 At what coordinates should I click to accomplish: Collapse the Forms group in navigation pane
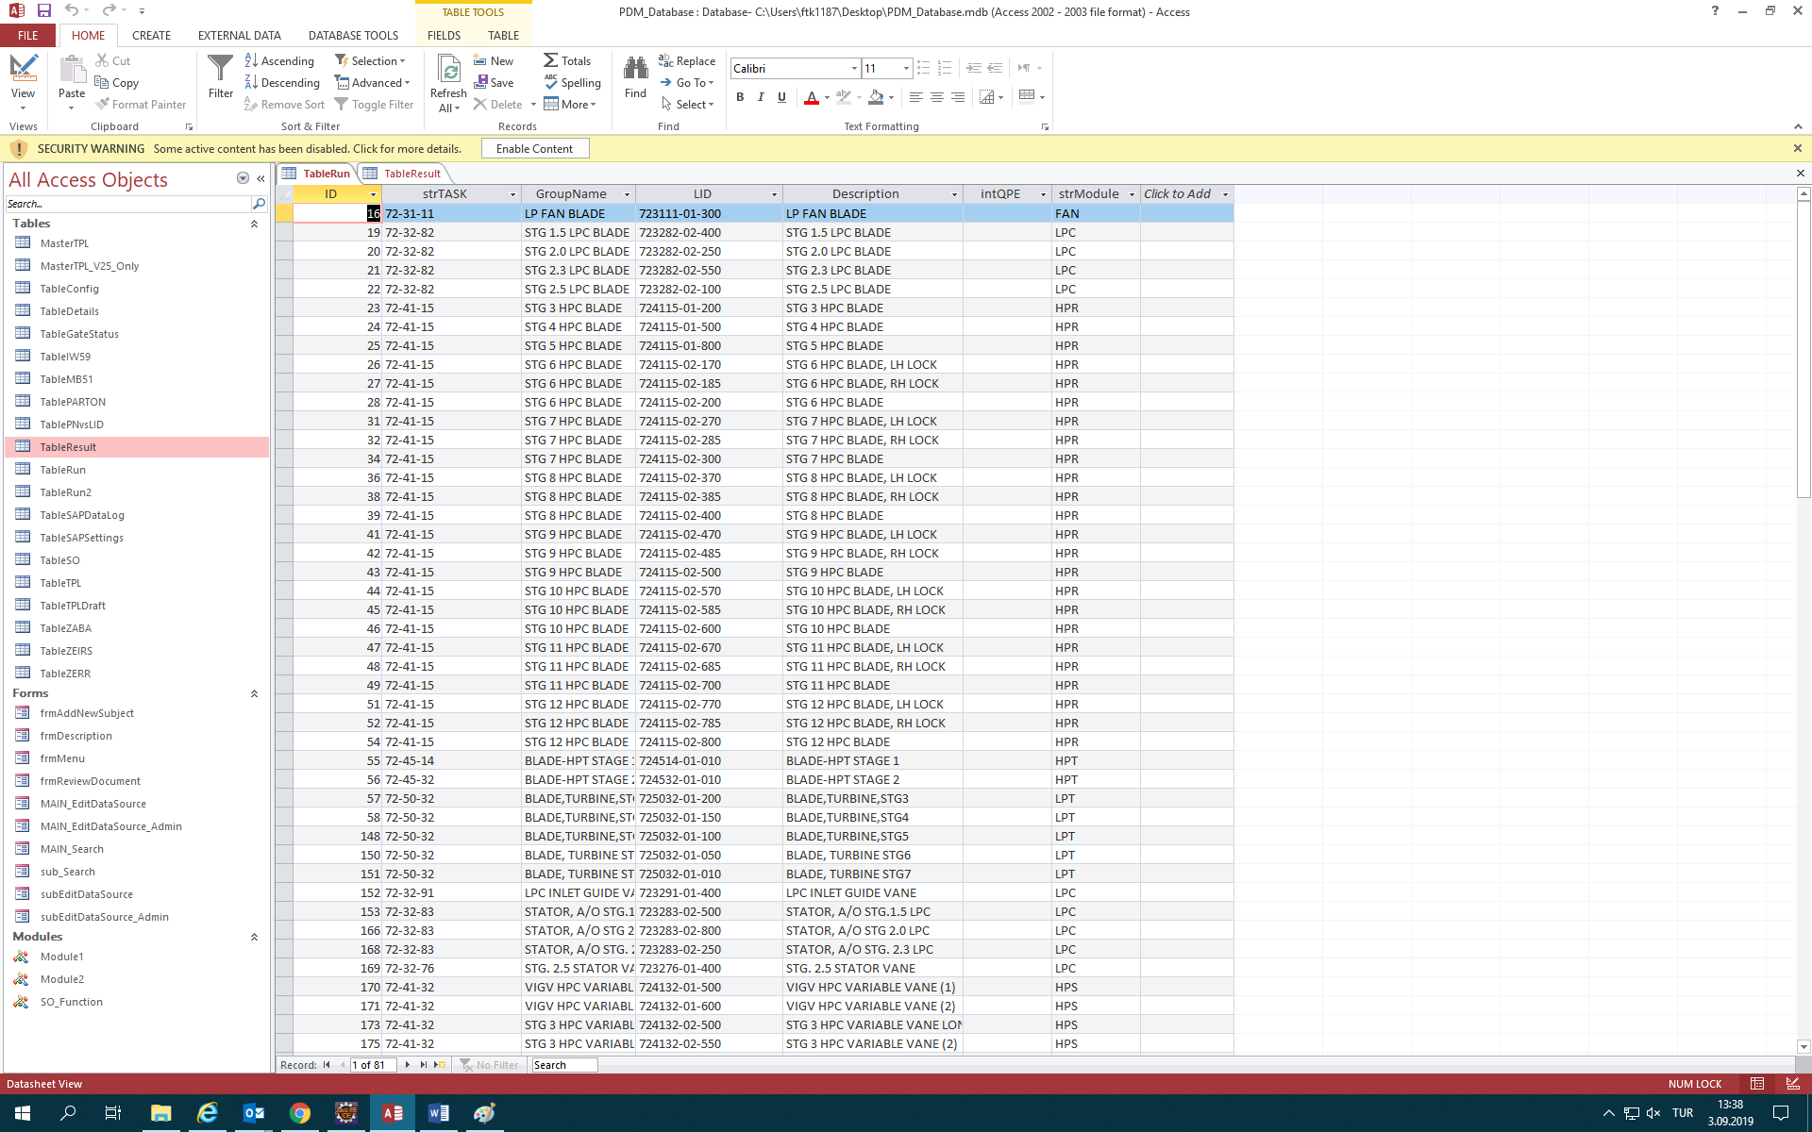click(254, 693)
